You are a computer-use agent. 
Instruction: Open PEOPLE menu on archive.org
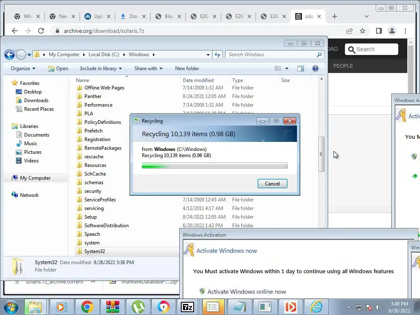343,66
